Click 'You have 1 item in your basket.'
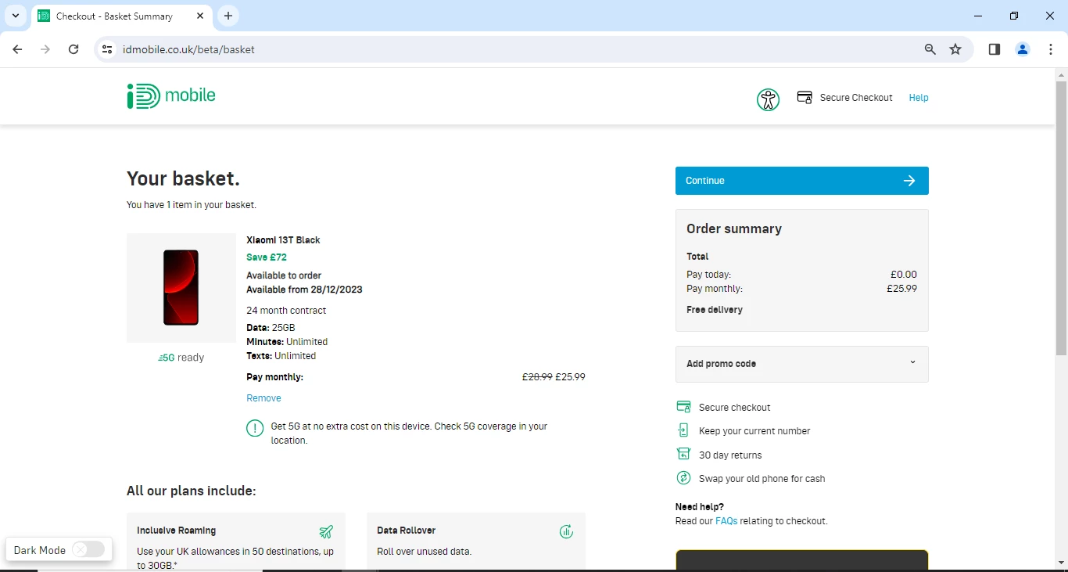This screenshot has width=1068, height=572. click(192, 205)
